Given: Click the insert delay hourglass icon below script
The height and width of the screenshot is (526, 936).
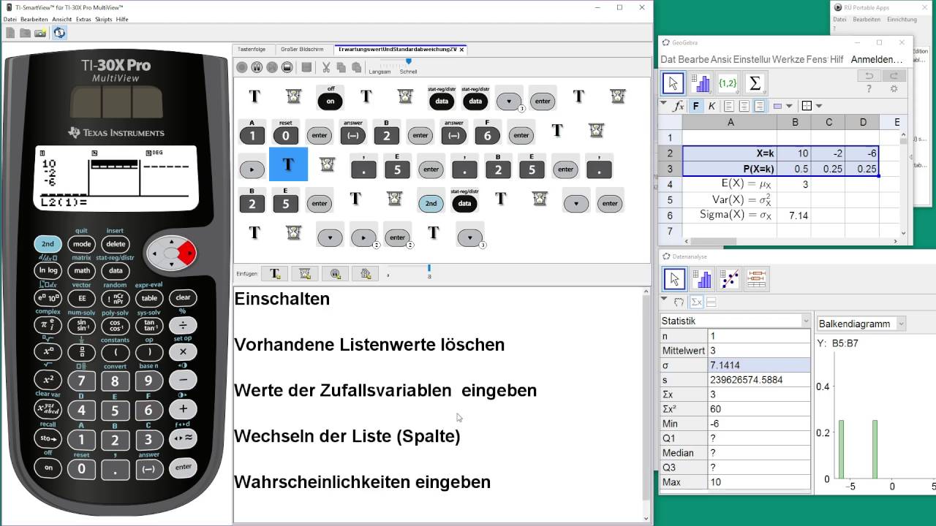Looking at the screenshot, I should 305,274.
